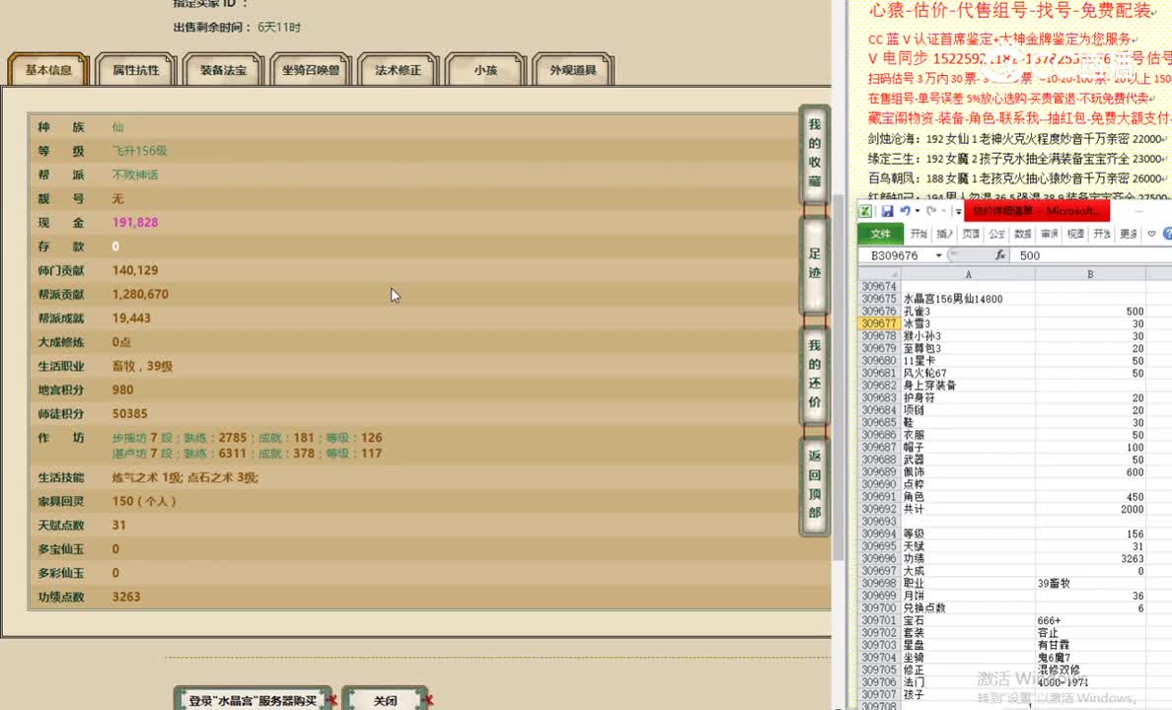
Task: Click the Excel program icon in the title bar
Action: tap(865, 212)
